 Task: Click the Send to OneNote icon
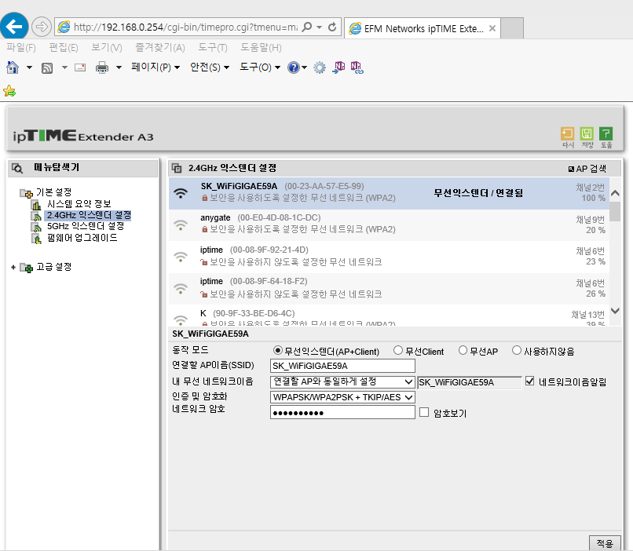click(338, 68)
